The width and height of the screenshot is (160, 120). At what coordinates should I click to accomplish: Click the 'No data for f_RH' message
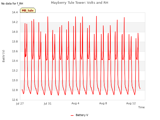tap(12, 3)
